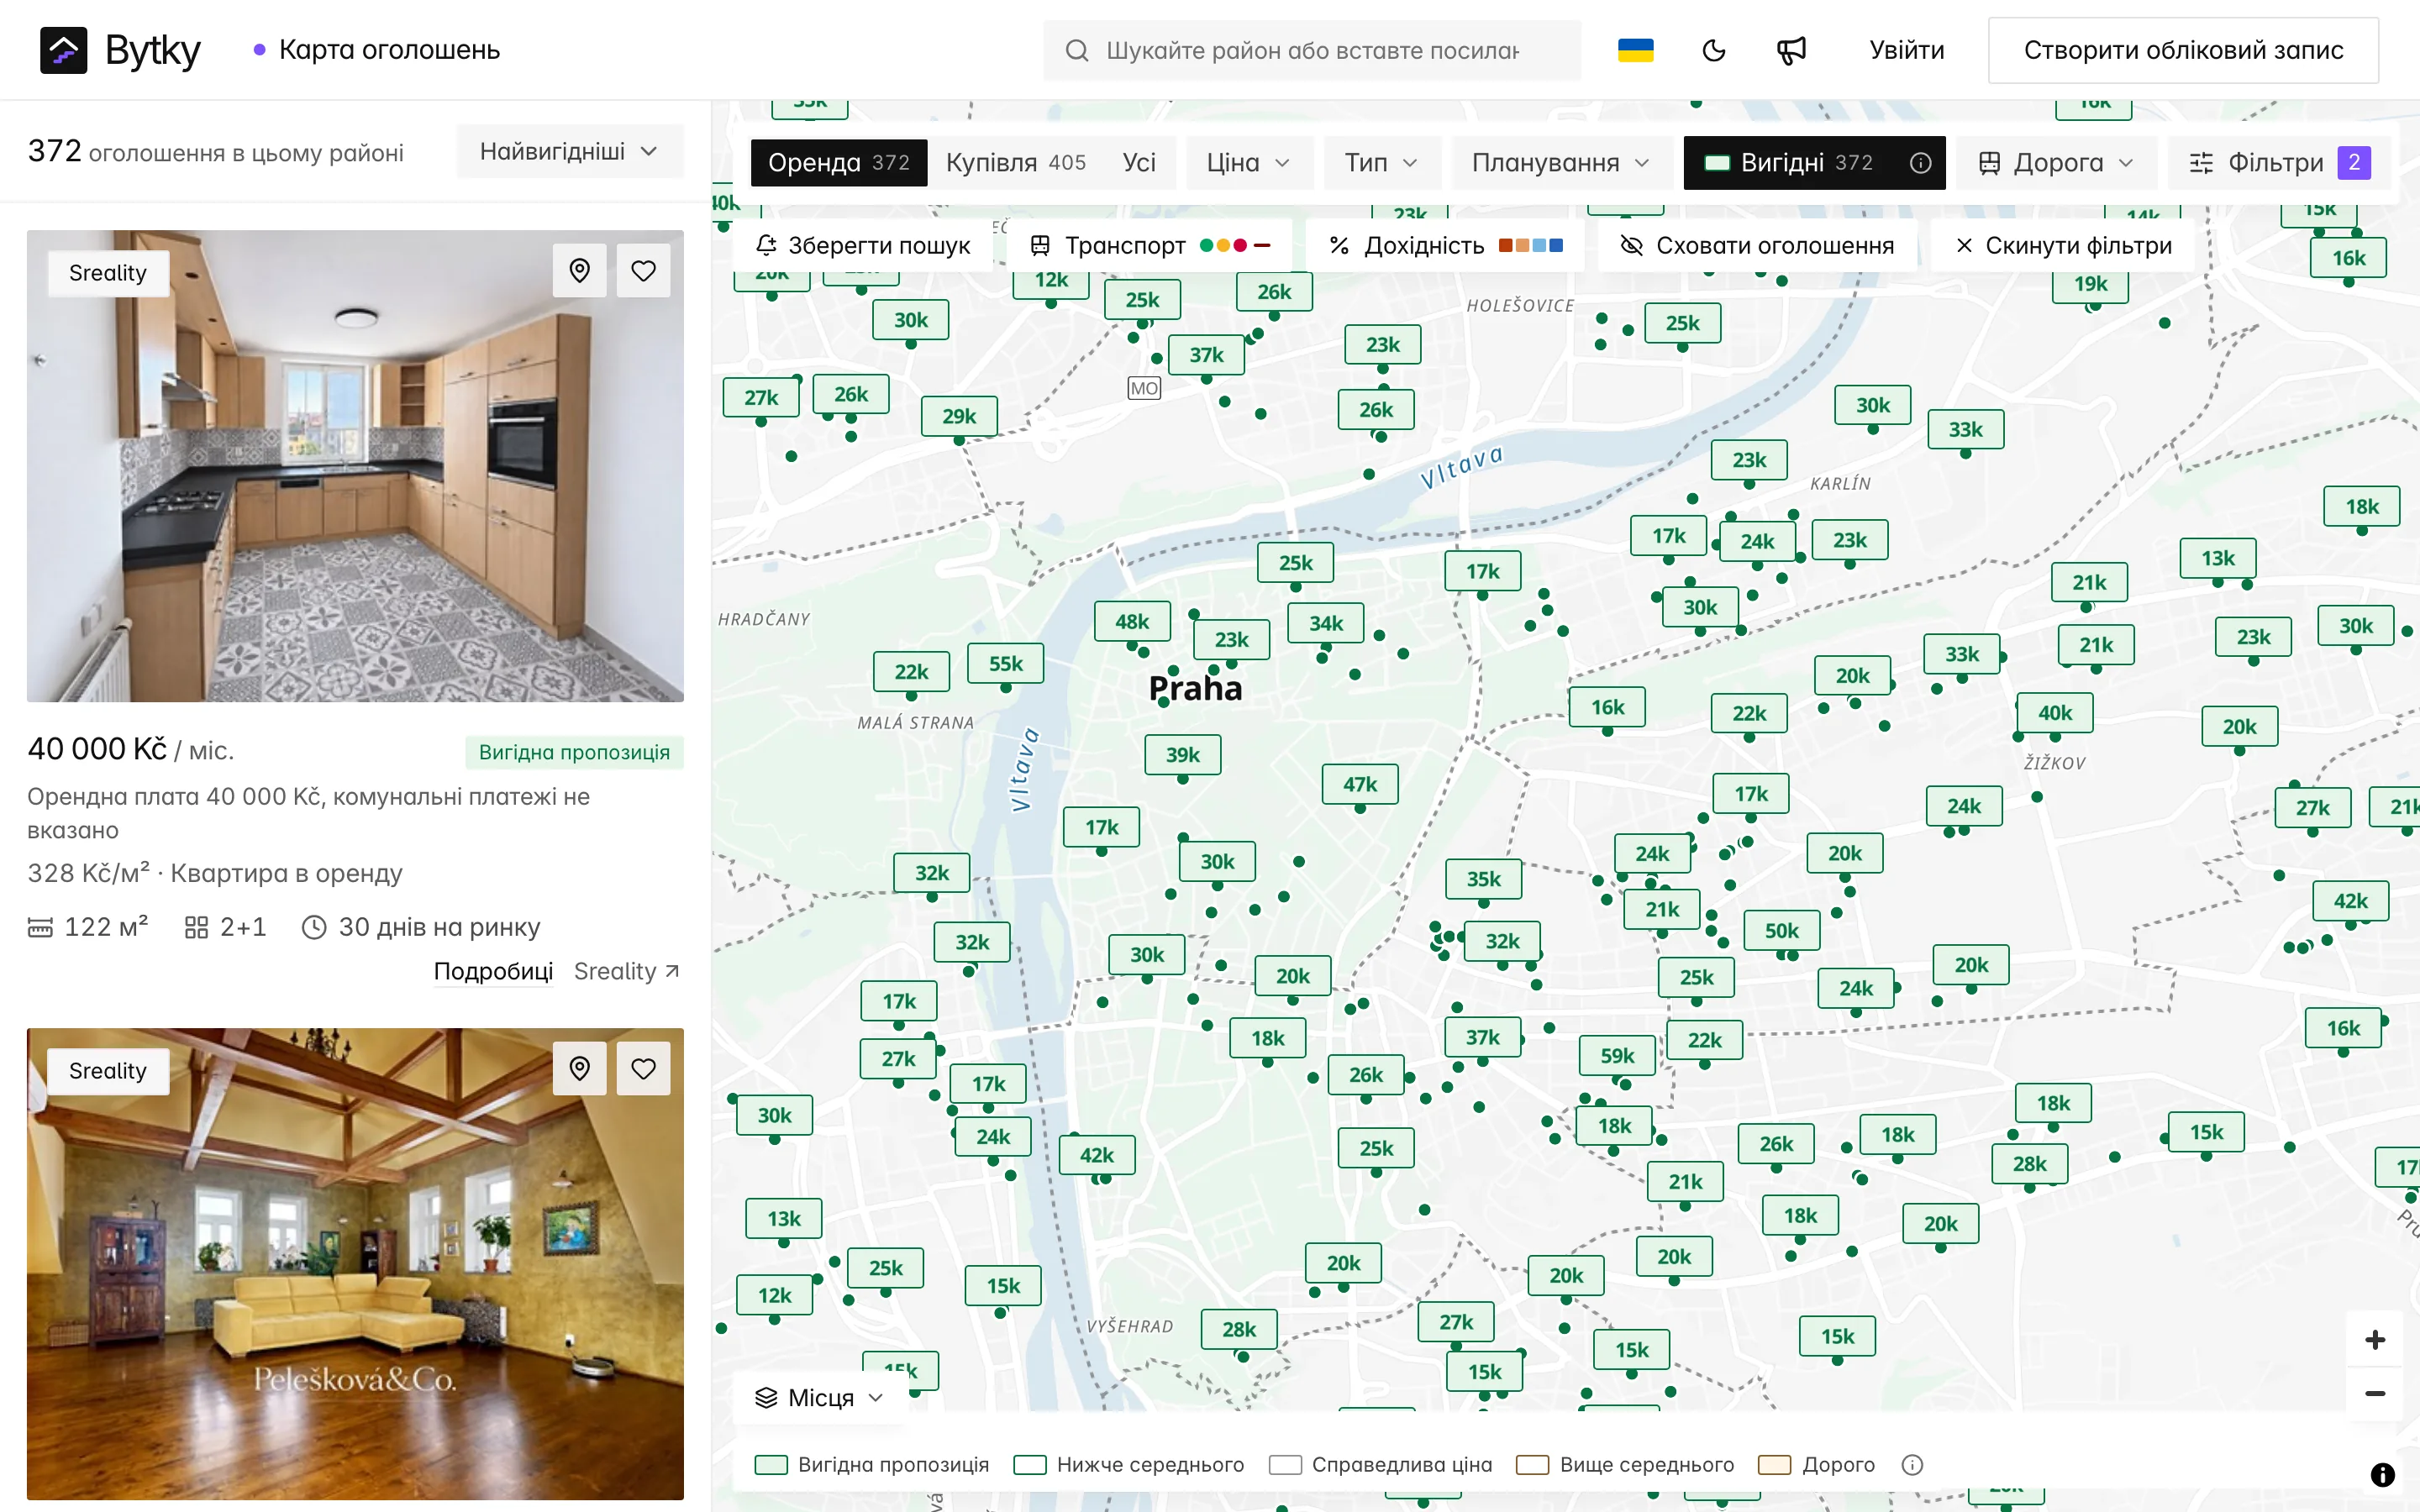Click Сховати оголошення to hide listings
The height and width of the screenshot is (1512, 2420).
click(1757, 245)
